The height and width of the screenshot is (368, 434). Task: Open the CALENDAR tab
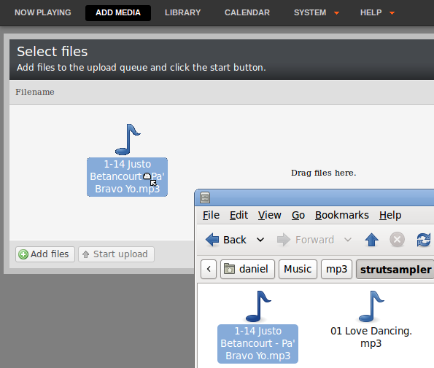pyautogui.click(x=247, y=12)
